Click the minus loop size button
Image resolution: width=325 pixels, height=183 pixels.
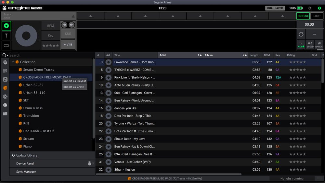(x=314, y=34)
